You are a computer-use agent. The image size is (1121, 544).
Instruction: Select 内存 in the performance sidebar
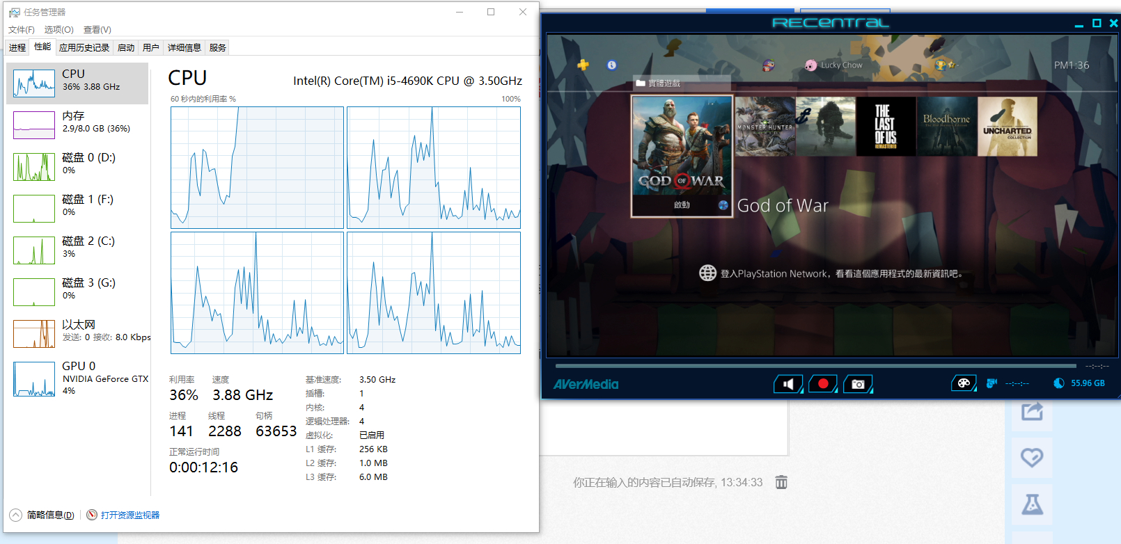[77, 125]
